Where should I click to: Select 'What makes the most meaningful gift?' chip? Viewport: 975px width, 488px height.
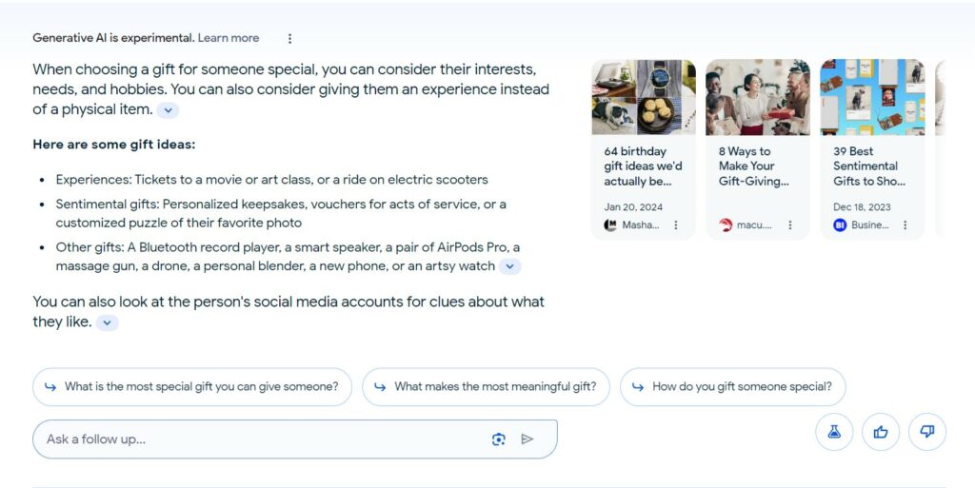click(486, 387)
